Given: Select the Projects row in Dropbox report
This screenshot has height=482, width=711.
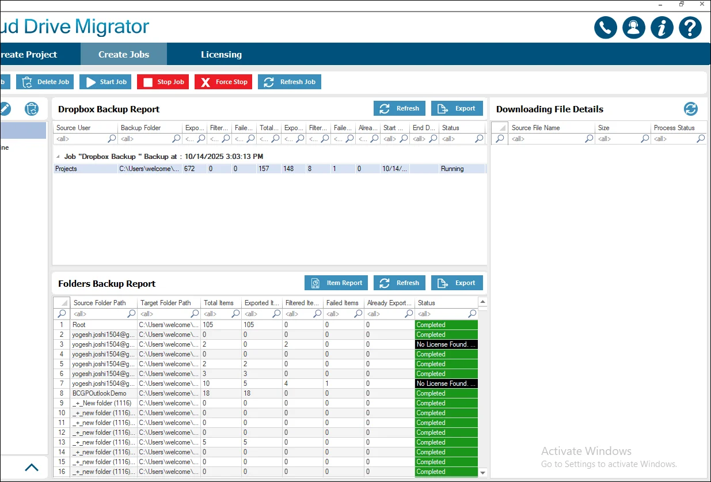Looking at the screenshot, I should (x=269, y=169).
